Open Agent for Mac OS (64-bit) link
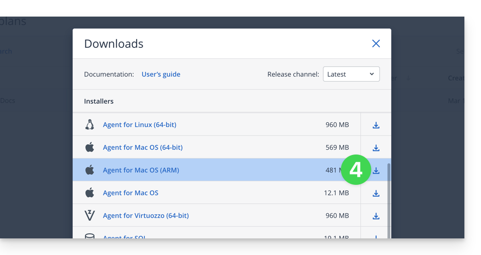This screenshot has height=255, width=481. pyautogui.click(x=143, y=147)
